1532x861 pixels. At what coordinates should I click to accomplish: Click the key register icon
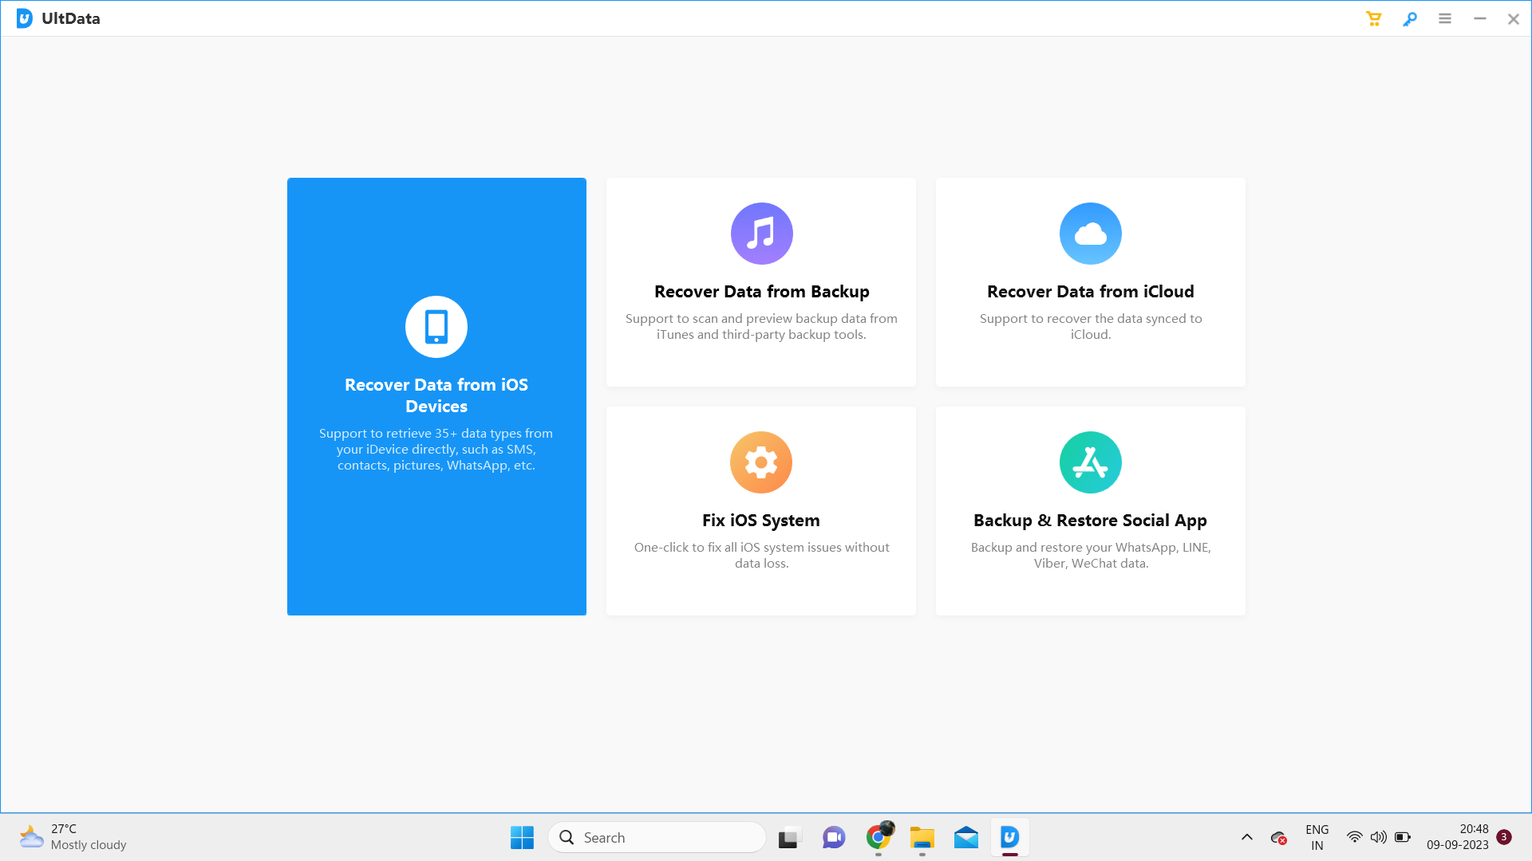pos(1410,18)
